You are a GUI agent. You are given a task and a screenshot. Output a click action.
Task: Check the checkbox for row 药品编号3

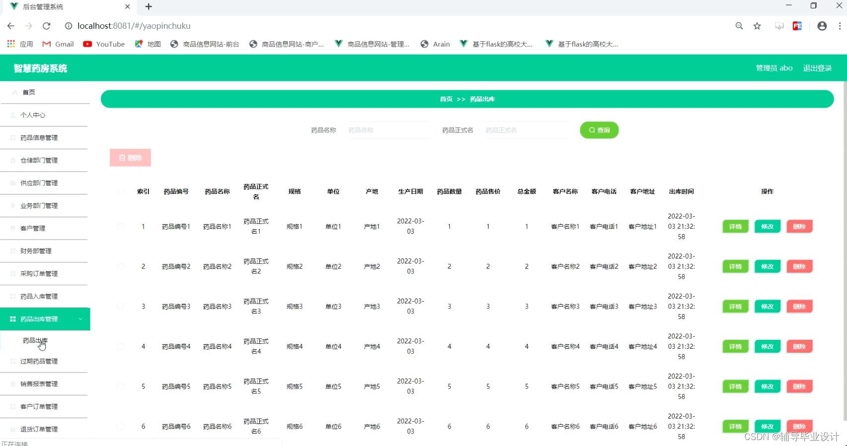[x=121, y=307]
